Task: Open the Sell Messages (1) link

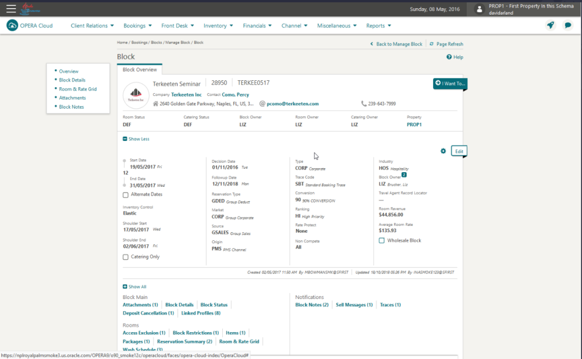Action: 354,305
